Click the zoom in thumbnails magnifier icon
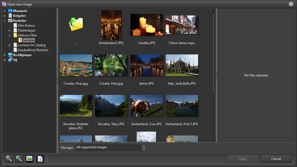 19,159
